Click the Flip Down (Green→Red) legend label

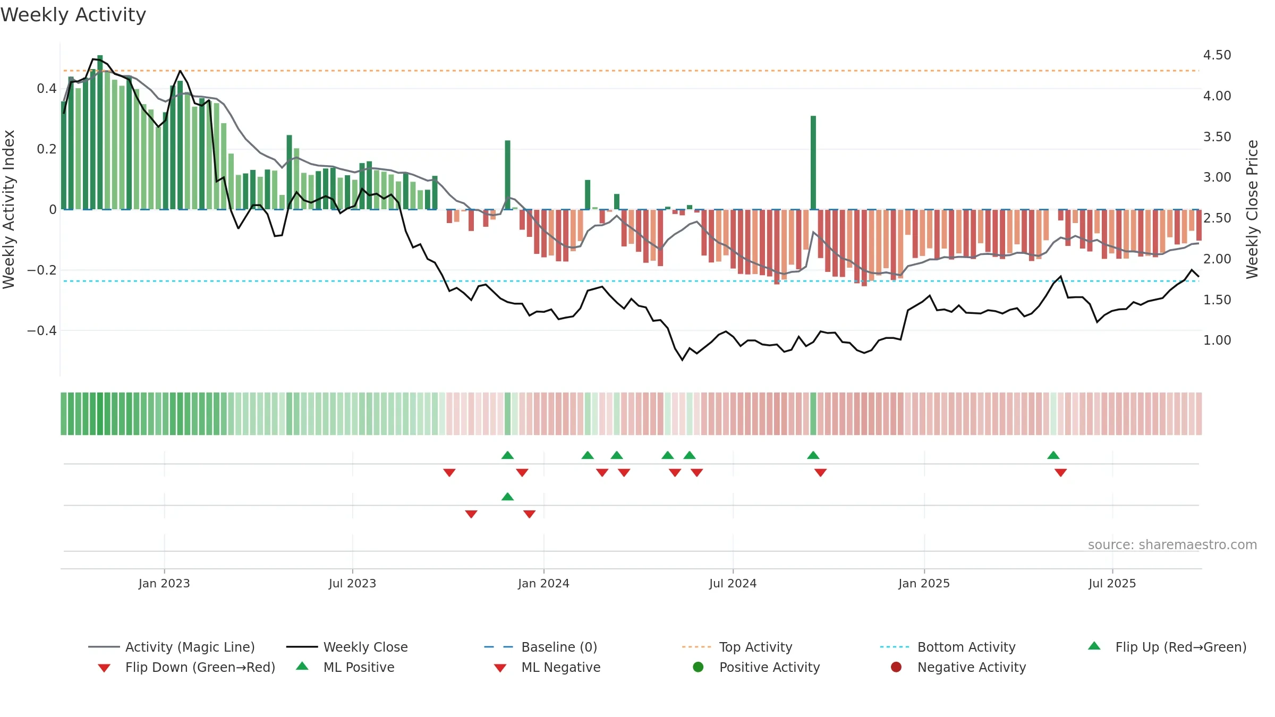(x=200, y=667)
